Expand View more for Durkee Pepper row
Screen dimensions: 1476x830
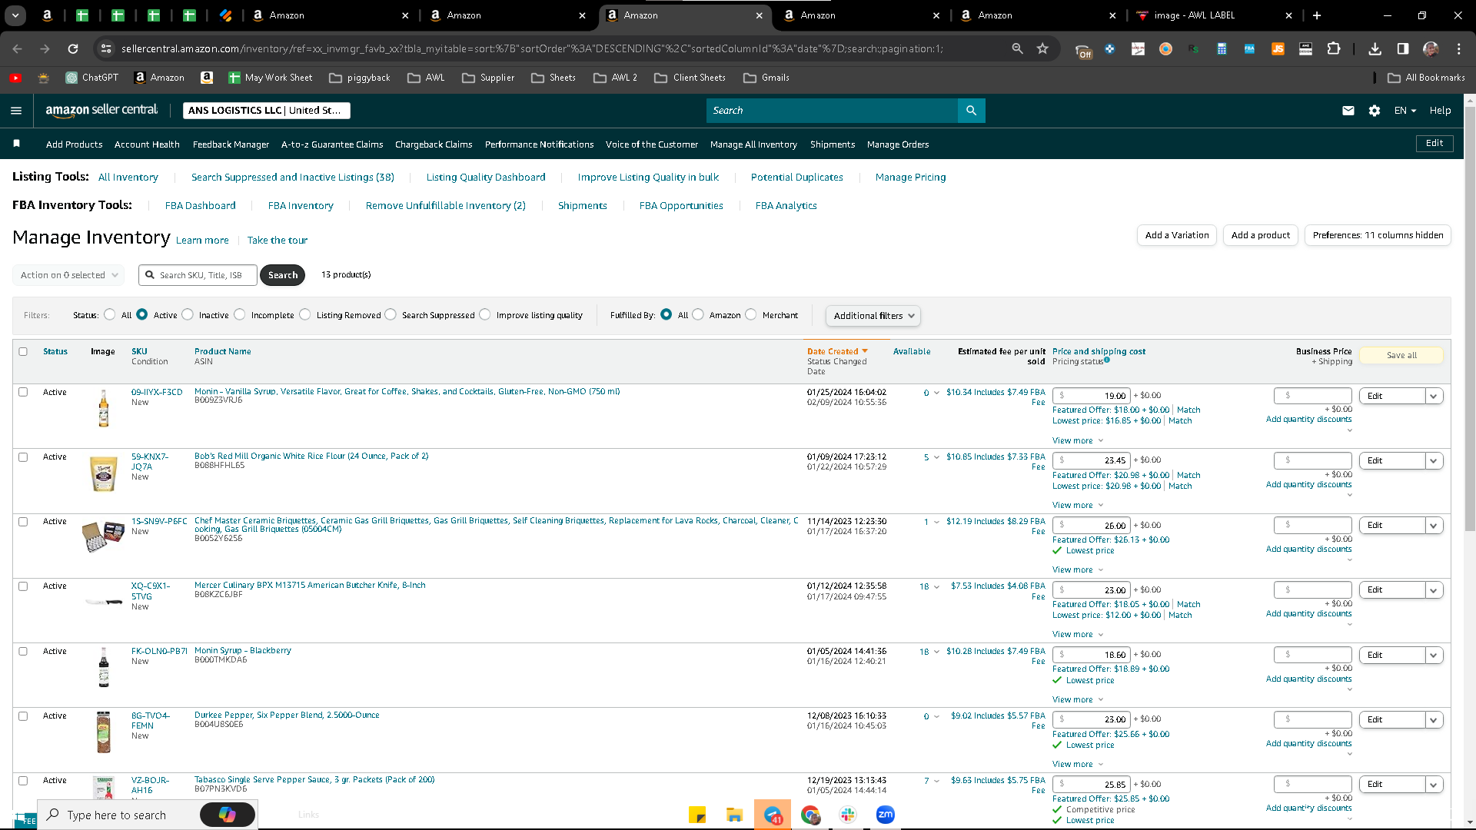pyautogui.click(x=1078, y=764)
